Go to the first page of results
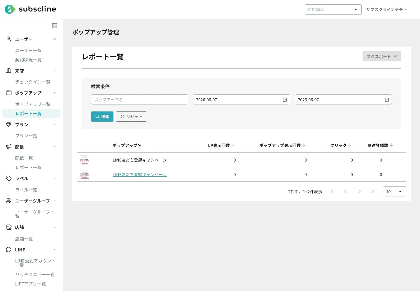Image resolution: width=420 pixels, height=291 pixels. coord(331,191)
